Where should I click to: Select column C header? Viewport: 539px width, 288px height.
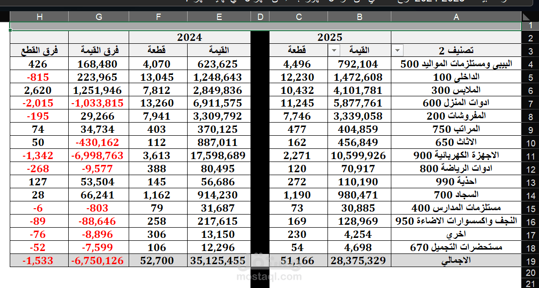coord(298,17)
